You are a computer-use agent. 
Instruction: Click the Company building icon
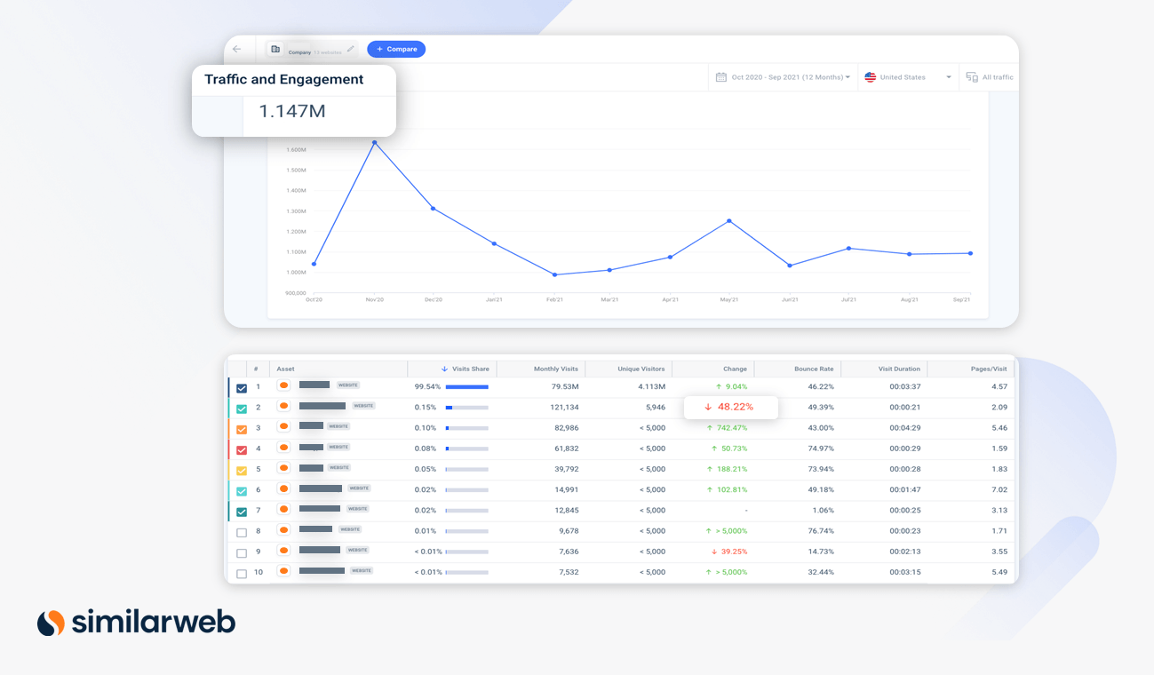[275, 49]
